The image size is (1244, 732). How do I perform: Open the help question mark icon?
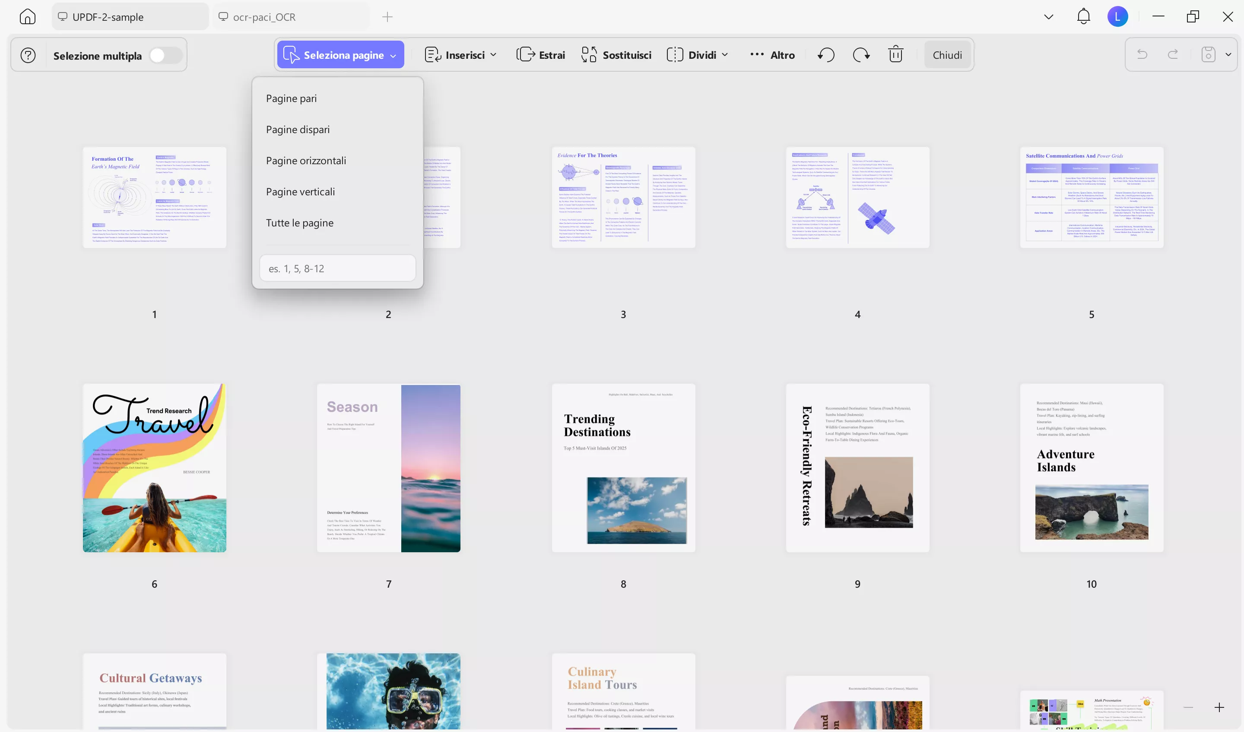(28, 55)
